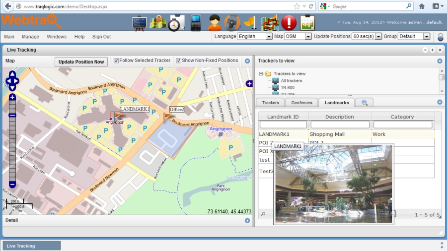The width and height of the screenshot is (447, 251).
Task: Select the Landmarks tab
Action: click(337, 103)
